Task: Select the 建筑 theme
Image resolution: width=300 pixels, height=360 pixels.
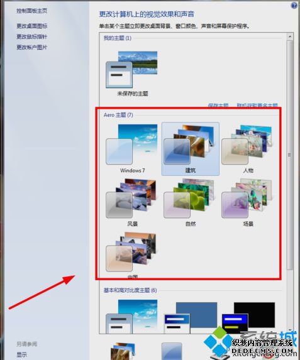Action: pyautogui.click(x=191, y=149)
